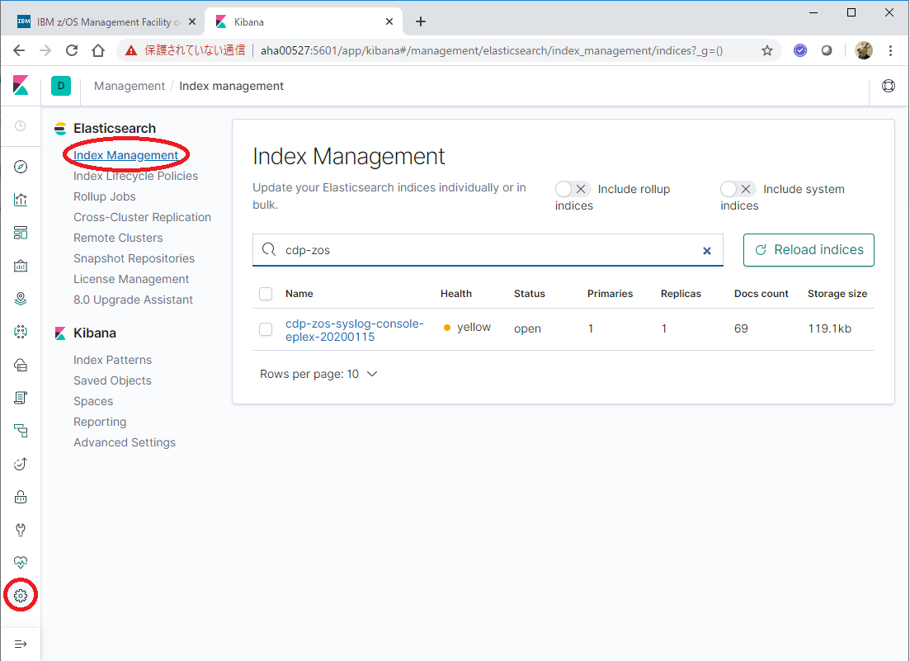The image size is (910, 661).
Task: Go to browser home page
Action: tap(98, 50)
